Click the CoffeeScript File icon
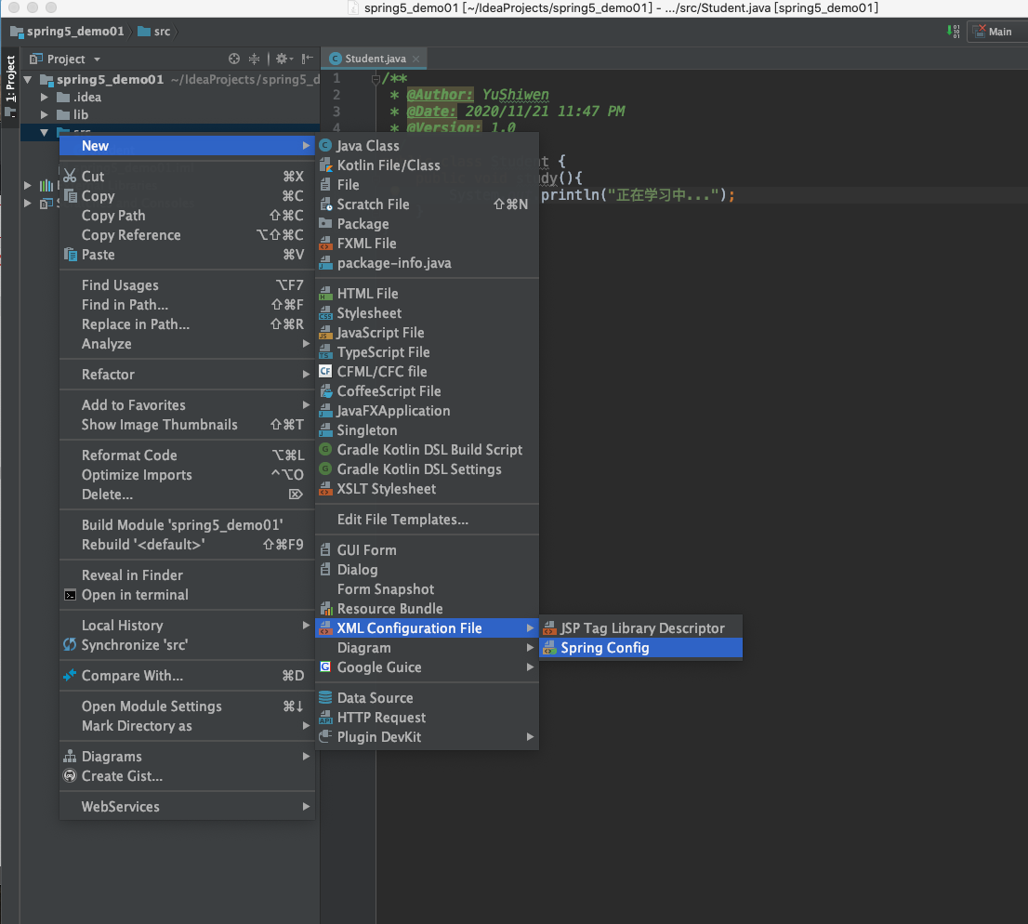This screenshot has height=924, width=1028. 325,390
